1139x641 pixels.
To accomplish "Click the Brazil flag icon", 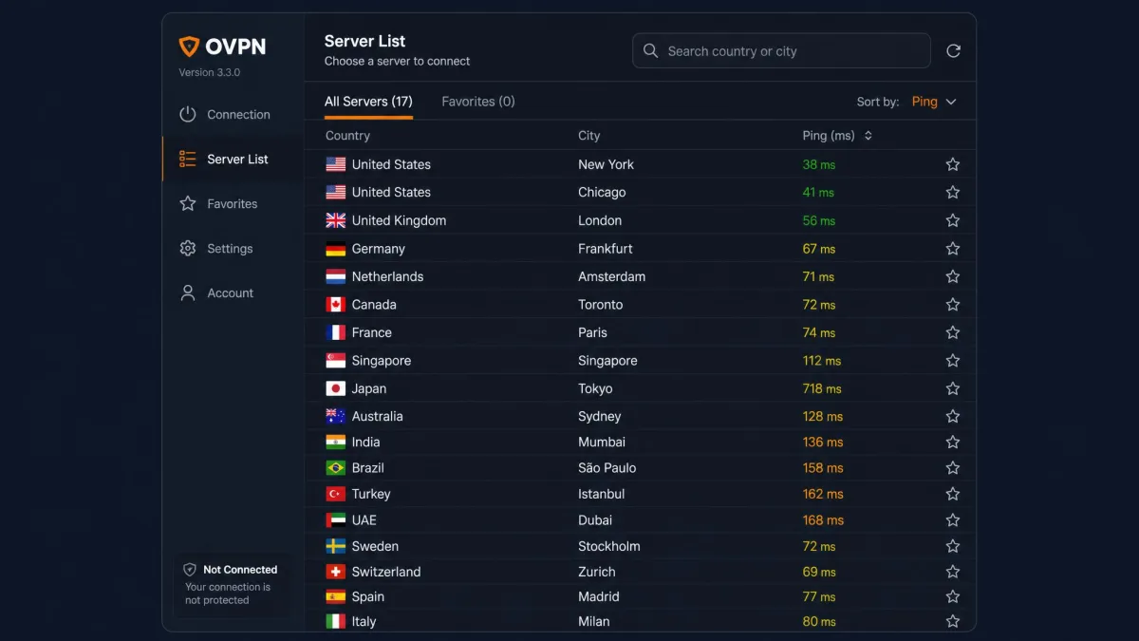I will point(336,468).
